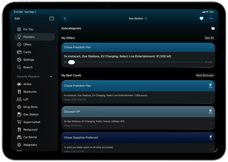Click the Walgreens icon

click(x=19, y=145)
